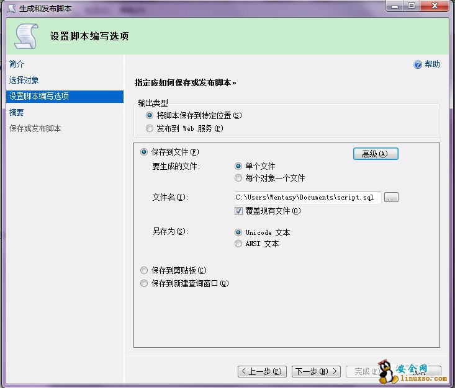Toggle 覆盖现有文件 checkbox

click(x=238, y=211)
